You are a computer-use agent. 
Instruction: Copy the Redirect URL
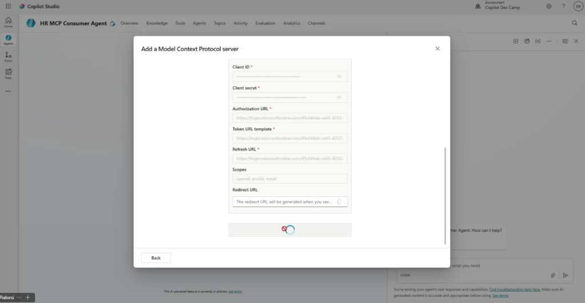(x=339, y=201)
